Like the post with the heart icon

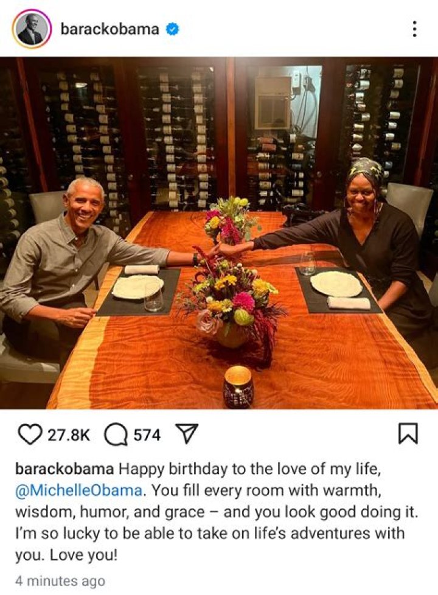(29, 434)
